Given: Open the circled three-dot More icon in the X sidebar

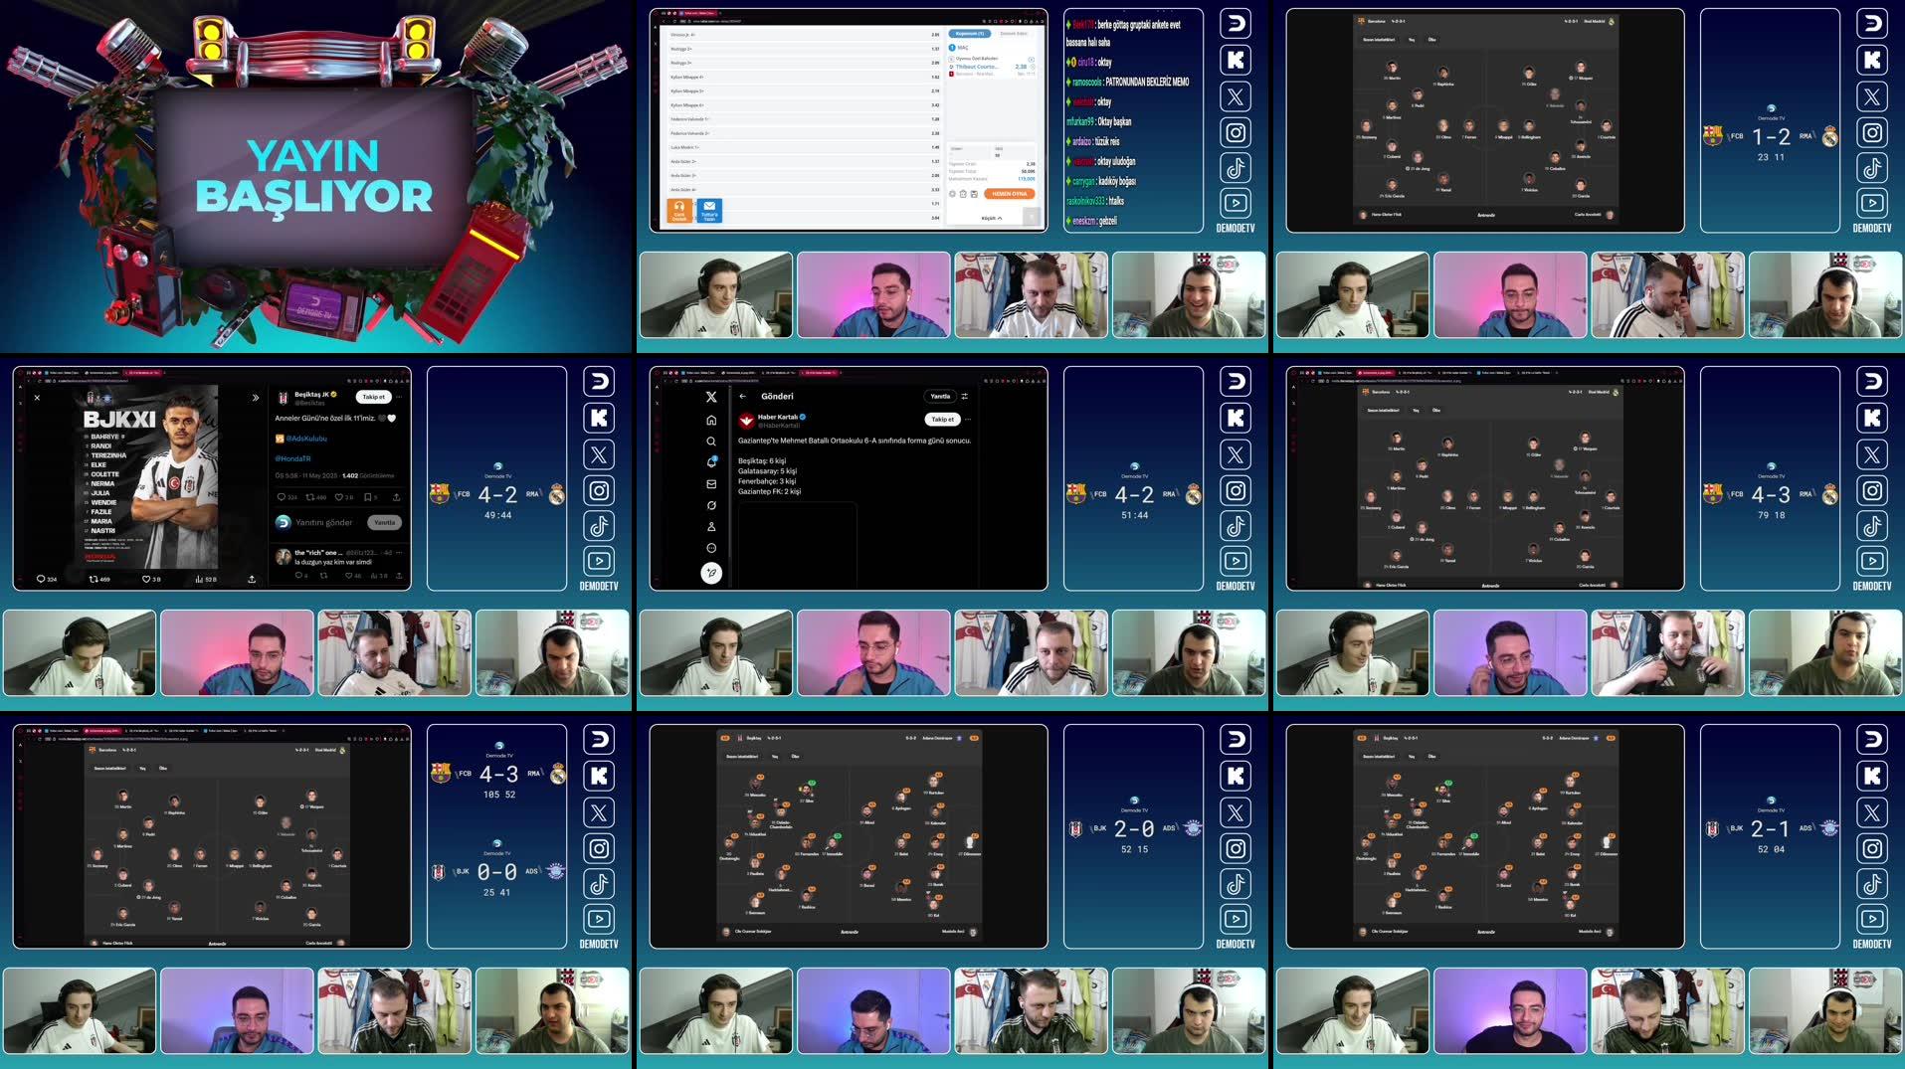Looking at the screenshot, I should (710, 548).
